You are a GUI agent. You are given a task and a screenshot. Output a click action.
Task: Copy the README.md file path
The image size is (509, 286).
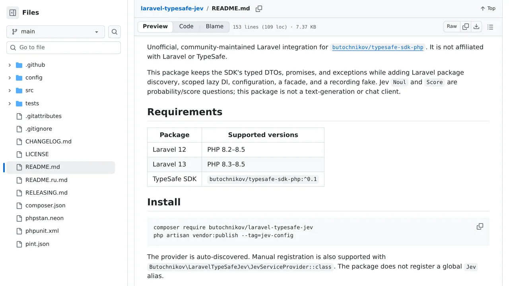[x=259, y=9]
